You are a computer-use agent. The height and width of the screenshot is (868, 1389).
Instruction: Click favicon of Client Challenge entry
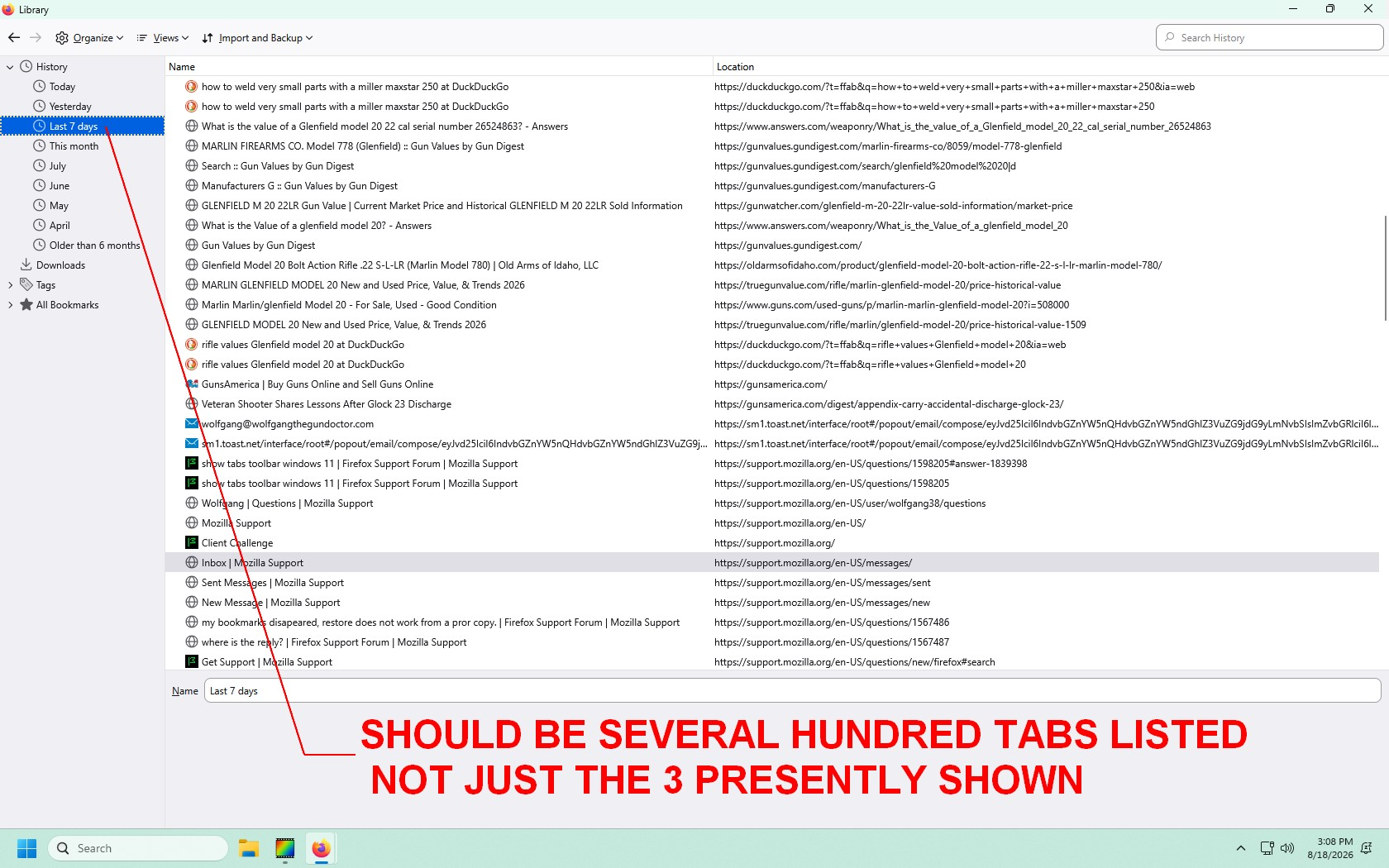coord(191,543)
